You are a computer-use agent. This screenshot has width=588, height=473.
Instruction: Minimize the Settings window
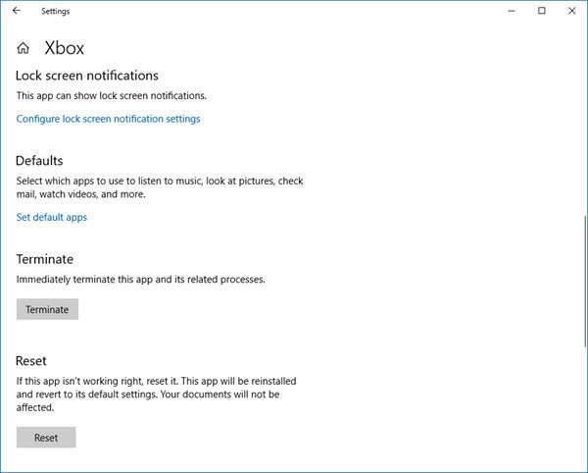[512, 11]
